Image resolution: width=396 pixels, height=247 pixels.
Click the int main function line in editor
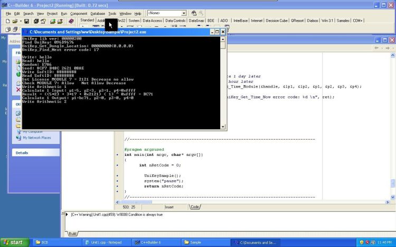pos(163,155)
